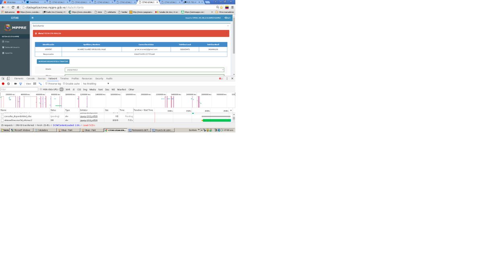Switch to the Elements DevTools tab
Image resolution: width=483 pixels, height=262 pixels.
point(19,79)
